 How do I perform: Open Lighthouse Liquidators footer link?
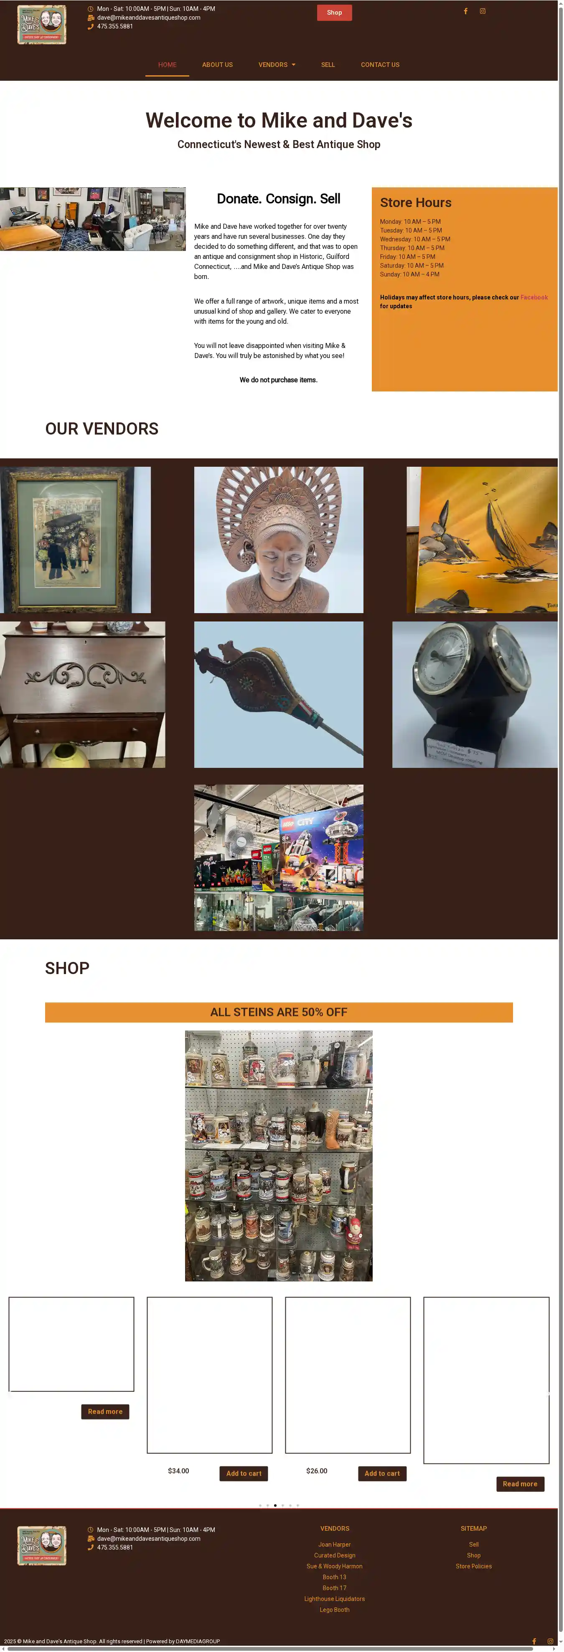pyautogui.click(x=335, y=1599)
